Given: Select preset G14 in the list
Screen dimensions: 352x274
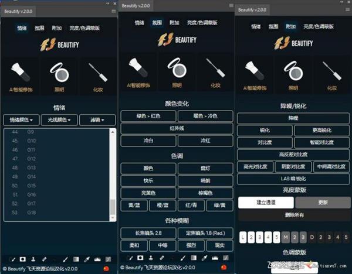Looking at the screenshot, I should point(31,176).
